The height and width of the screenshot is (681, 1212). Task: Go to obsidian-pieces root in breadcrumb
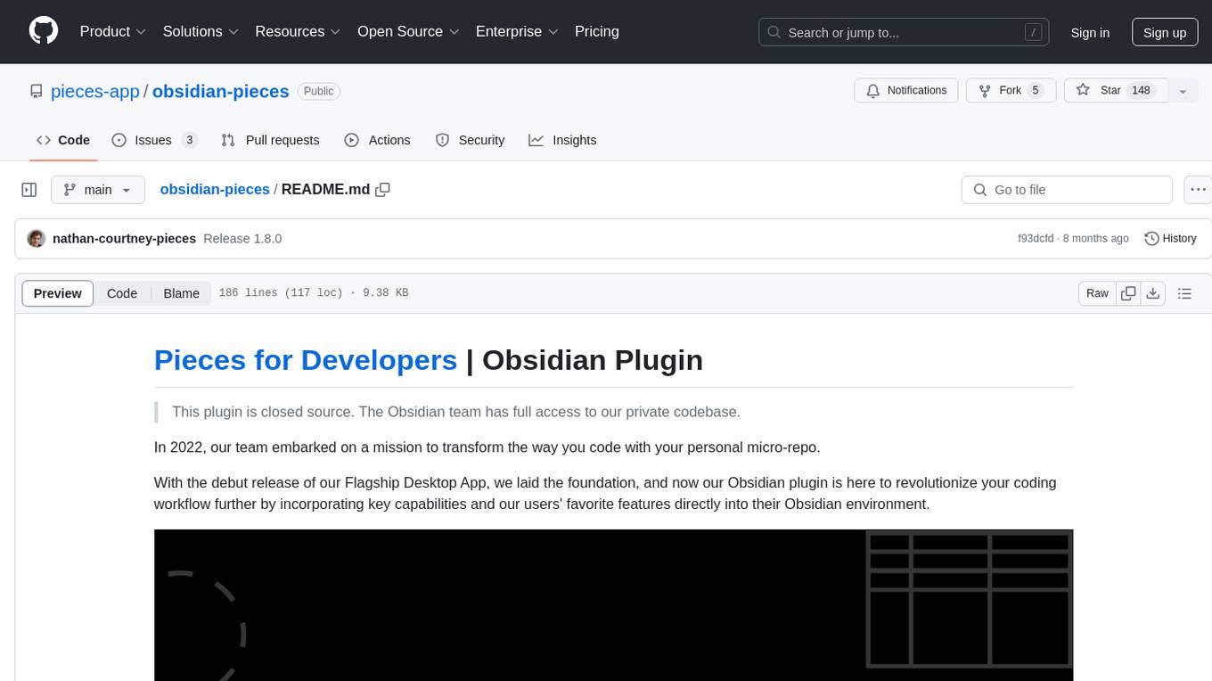[215, 189]
